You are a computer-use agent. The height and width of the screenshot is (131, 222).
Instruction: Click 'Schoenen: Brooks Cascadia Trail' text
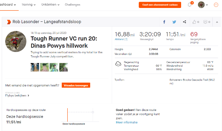point(189,80)
